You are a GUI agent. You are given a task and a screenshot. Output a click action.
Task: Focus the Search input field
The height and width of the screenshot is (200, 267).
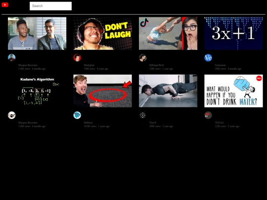pyautogui.click(x=50, y=6)
